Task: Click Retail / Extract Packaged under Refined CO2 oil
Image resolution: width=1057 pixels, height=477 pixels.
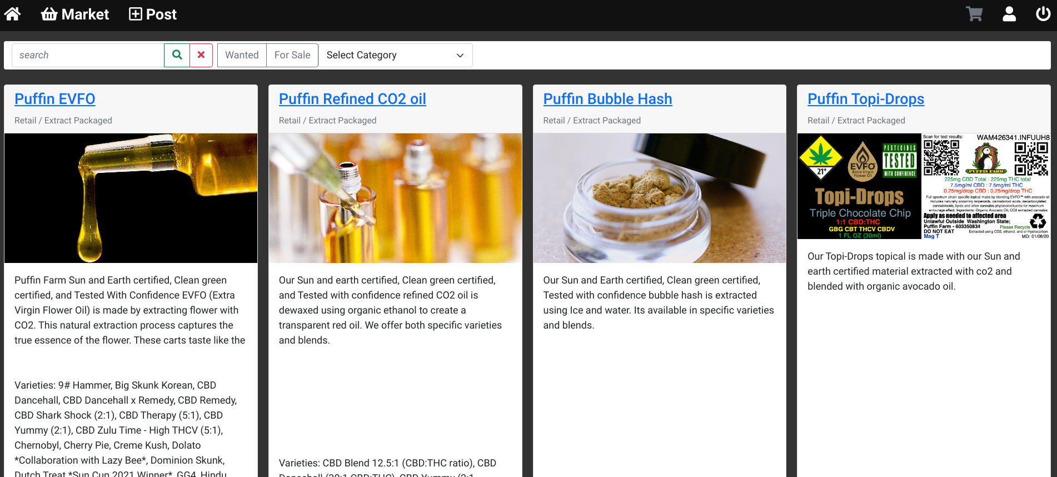Action: [327, 121]
